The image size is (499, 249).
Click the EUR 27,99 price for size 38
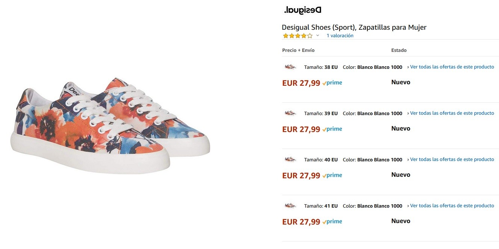[x=301, y=83]
